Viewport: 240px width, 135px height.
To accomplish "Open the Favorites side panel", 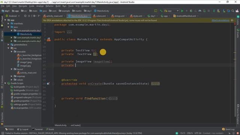I will tap(2, 119).
